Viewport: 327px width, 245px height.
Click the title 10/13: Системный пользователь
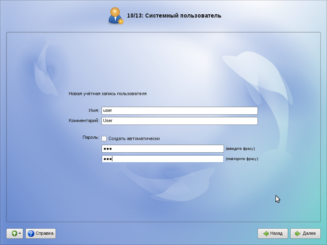[x=174, y=16]
